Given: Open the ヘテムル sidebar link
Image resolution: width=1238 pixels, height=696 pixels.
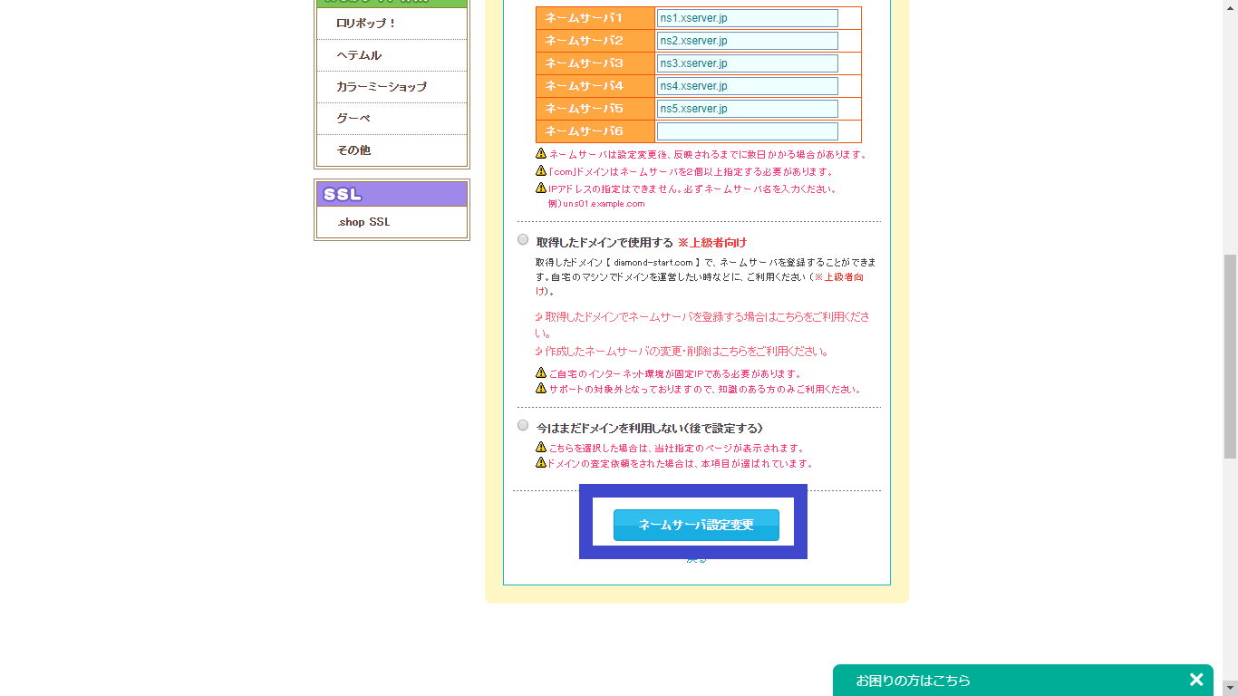Looking at the screenshot, I should point(359,55).
